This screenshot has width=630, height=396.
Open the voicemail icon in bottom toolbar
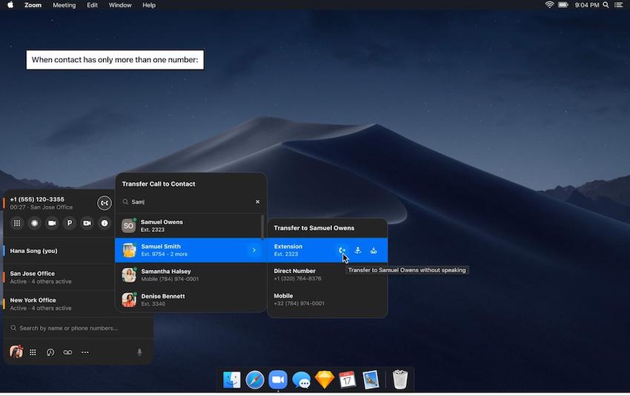pos(67,352)
